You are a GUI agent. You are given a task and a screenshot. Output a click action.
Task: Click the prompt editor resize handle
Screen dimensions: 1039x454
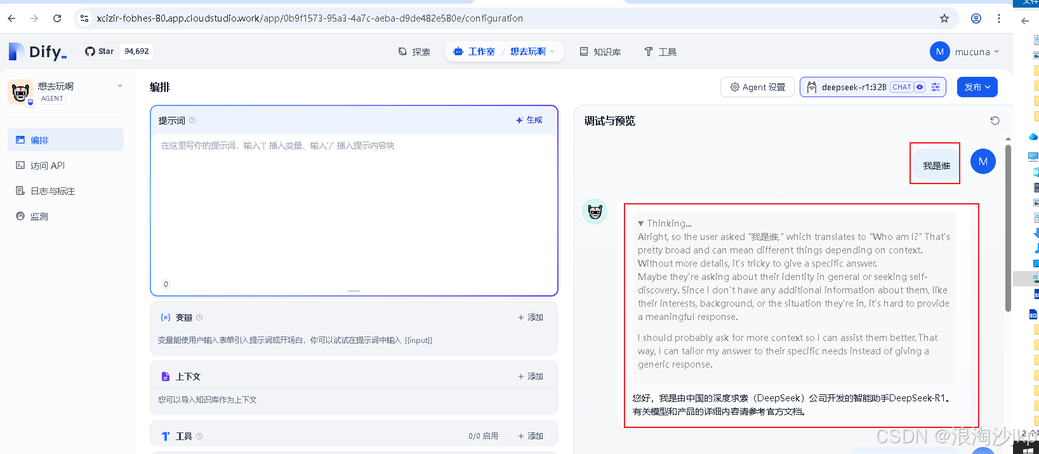tap(354, 291)
